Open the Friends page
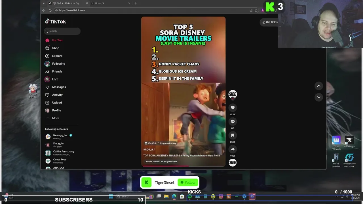Image resolution: width=363 pixels, height=204 pixels. 54,71
